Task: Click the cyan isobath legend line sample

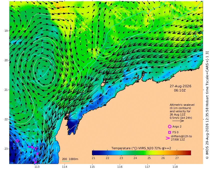Action: 66,161
